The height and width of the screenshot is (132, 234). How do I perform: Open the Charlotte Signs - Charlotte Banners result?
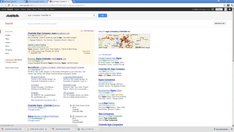[44, 105]
